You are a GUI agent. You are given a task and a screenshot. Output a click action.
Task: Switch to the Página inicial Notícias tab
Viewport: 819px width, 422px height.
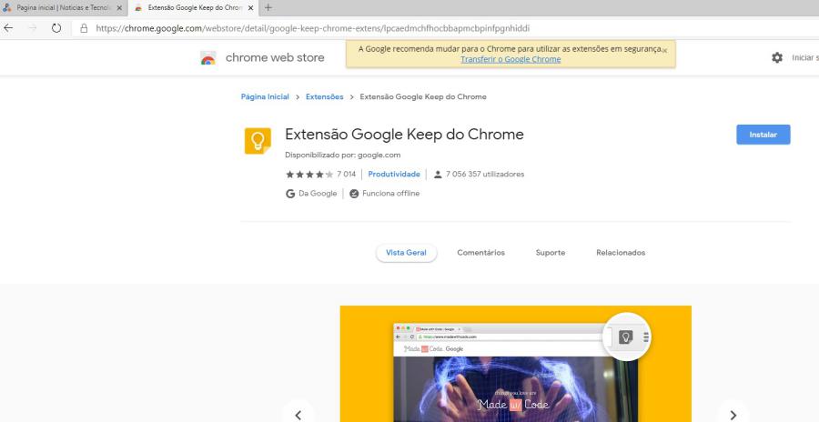coord(63,8)
